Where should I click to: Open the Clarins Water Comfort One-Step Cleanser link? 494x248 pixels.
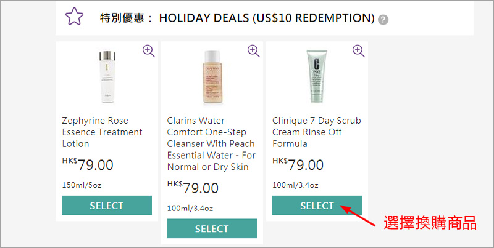pos(211,143)
